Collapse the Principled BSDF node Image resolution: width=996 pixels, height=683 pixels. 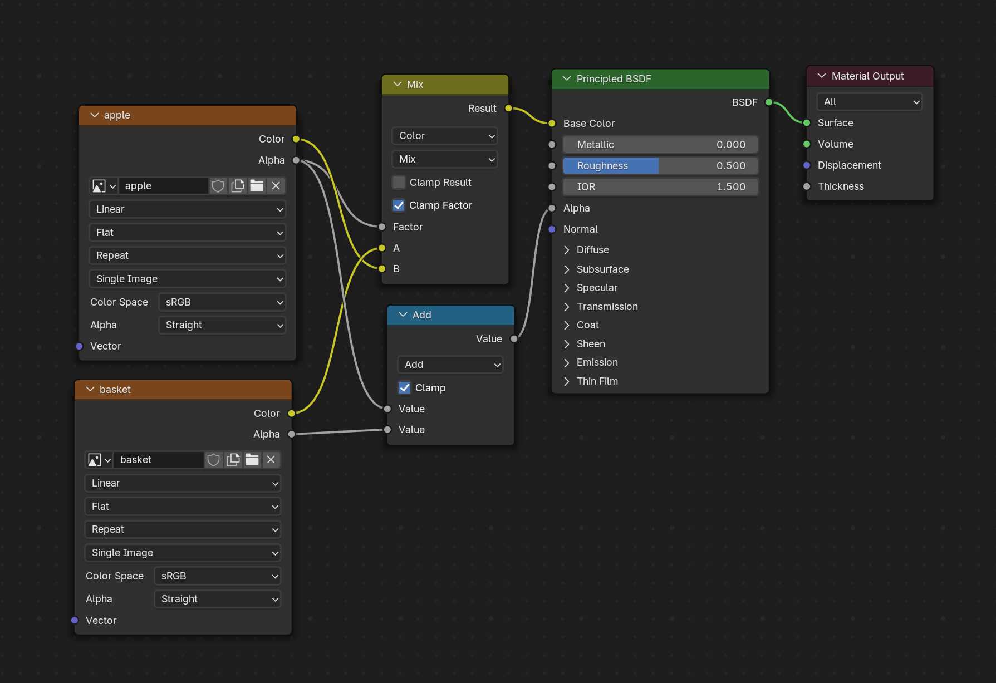click(567, 79)
